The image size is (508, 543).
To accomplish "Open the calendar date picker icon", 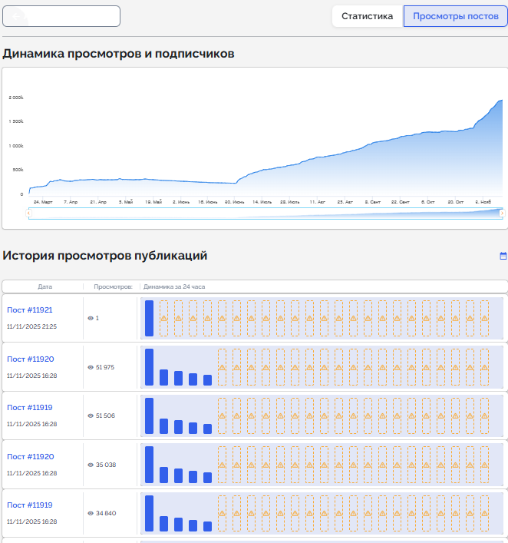I will click(503, 256).
